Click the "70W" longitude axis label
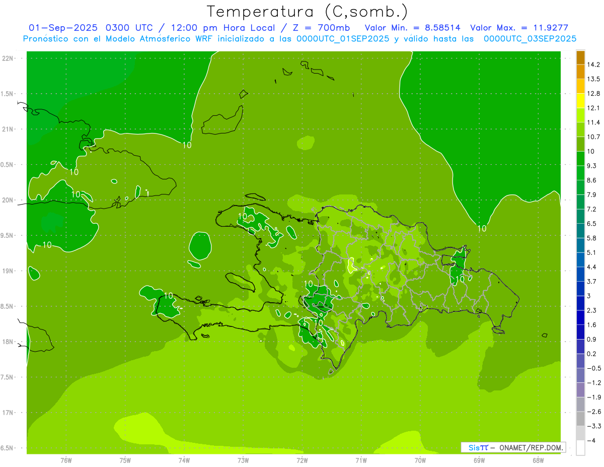 pos(420,460)
